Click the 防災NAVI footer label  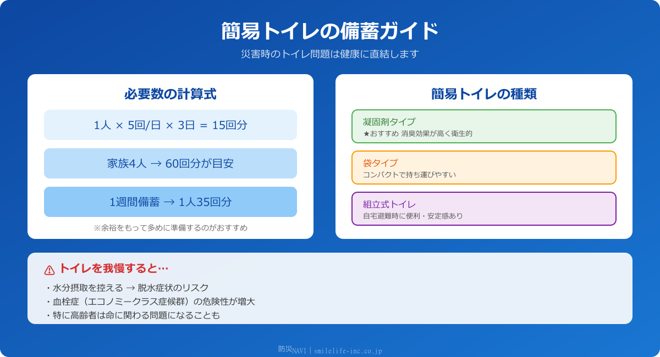click(x=291, y=350)
